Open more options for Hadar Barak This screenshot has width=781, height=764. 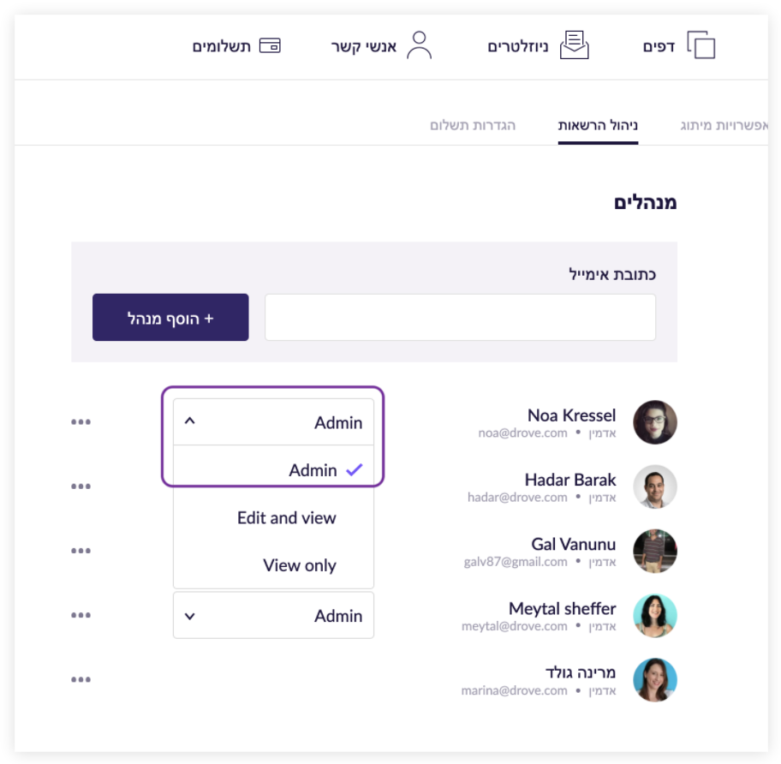[x=81, y=486]
